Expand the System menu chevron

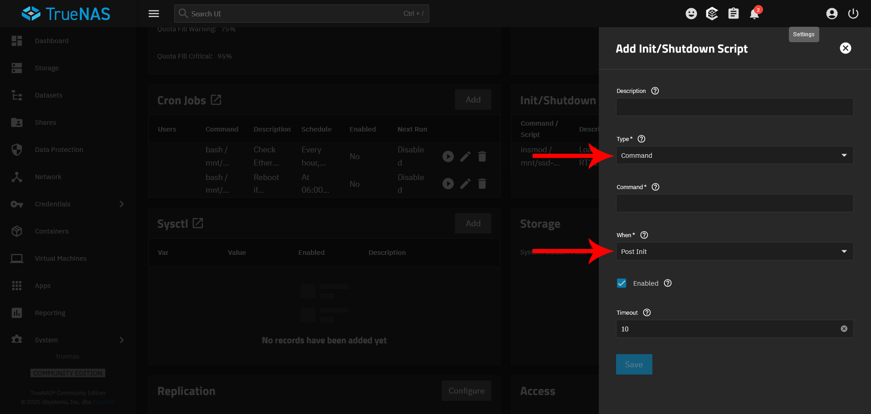click(122, 340)
